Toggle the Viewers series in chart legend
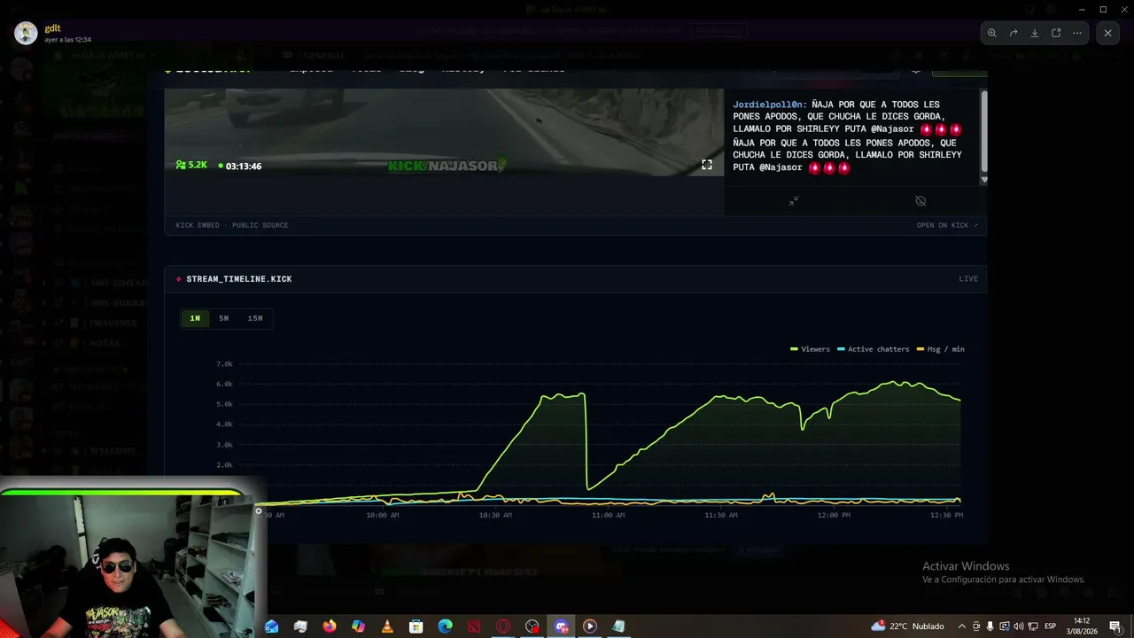The image size is (1134, 638). point(811,349)
